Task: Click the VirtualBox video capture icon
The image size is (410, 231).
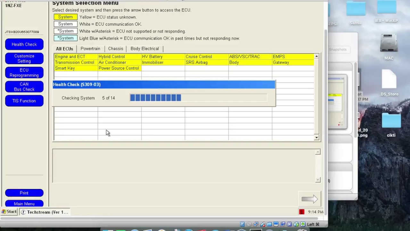Action: pyautogui.click(x=283, y=224)
